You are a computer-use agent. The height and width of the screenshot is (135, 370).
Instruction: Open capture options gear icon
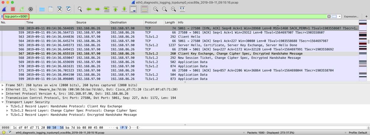(30, 9)
